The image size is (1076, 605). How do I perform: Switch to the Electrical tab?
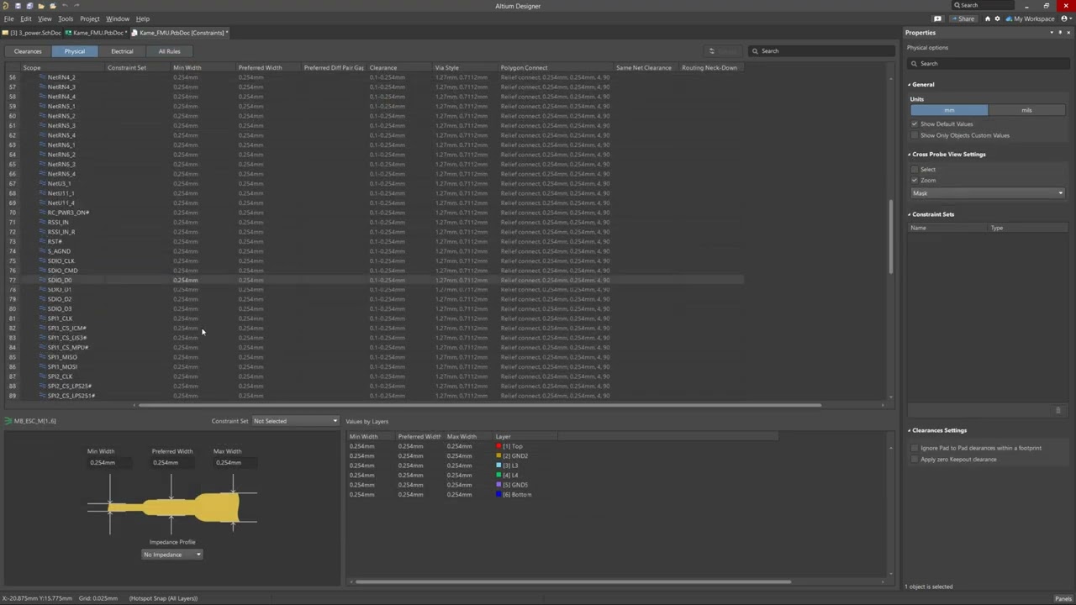click(x=122, y=51)
